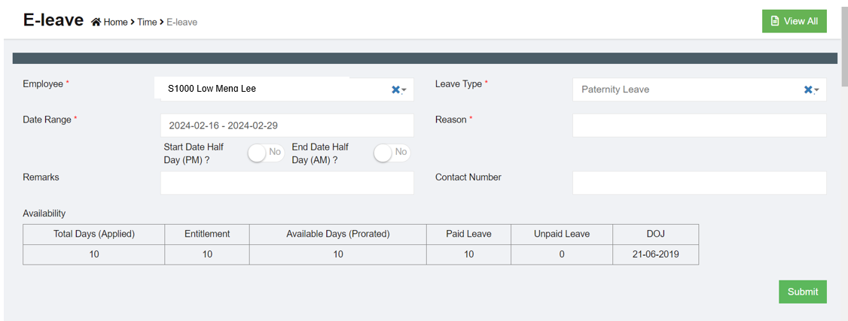The image size is (848, 321).
Task: Click the Home icon in the breadcrumb
Action: (x=96, y=22)
